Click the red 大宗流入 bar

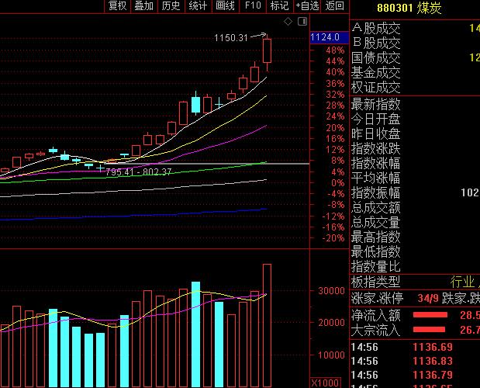point(429,330)
